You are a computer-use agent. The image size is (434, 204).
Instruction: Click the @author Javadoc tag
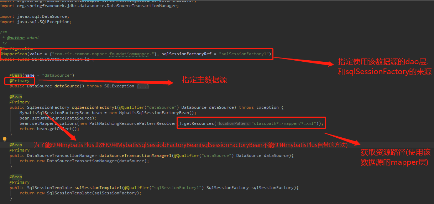click(x=16, y=38)
